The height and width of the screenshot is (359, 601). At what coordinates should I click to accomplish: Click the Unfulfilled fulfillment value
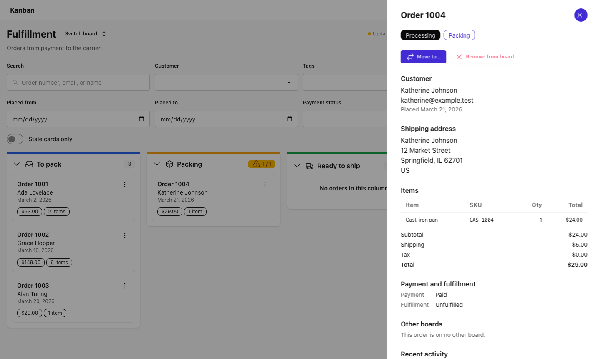coord(449,305)
